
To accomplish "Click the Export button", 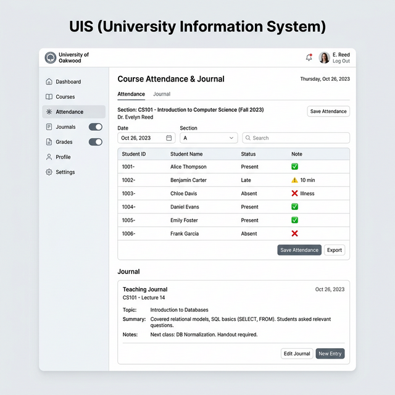I will click(335, 250).
